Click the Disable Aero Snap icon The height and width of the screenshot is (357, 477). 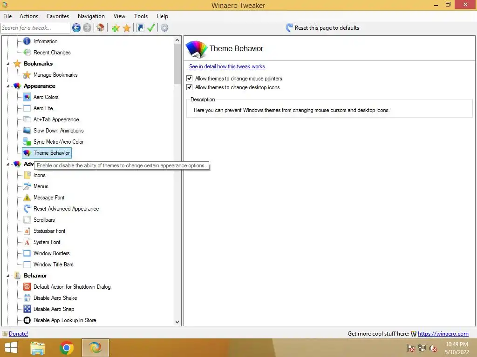pyautogui.click(x=27, y=309)
